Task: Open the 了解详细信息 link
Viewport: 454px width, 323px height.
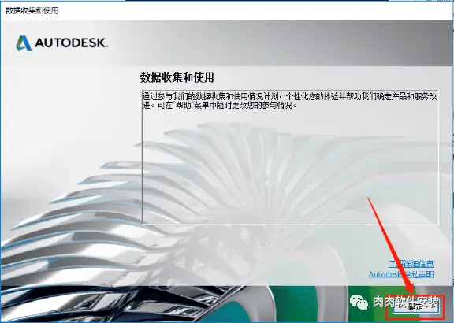Action: (x=411, y=263)
